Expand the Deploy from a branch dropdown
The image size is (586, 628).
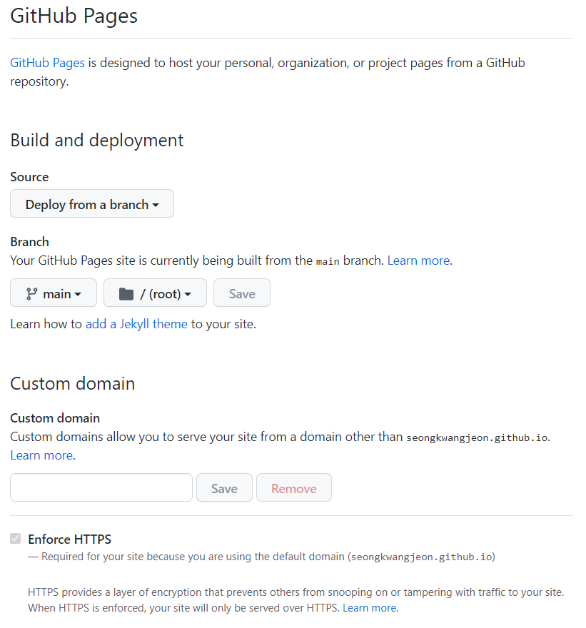point(92,204)
